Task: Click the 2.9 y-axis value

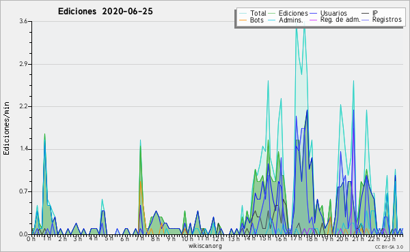Action: pos(23,64)
